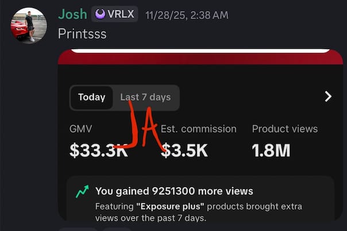Select the Today tab

point(91,97)
